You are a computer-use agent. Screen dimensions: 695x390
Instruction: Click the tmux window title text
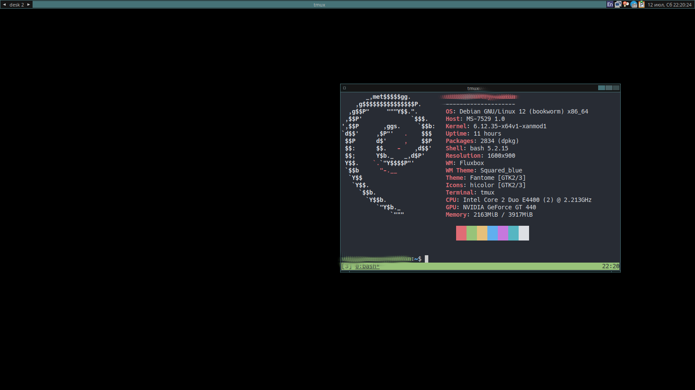[473, 88]
